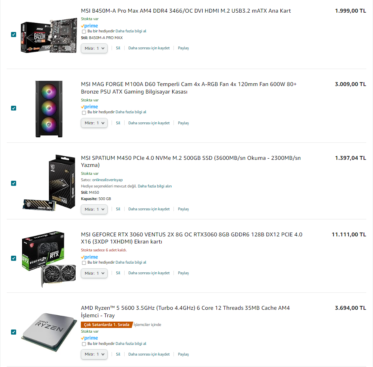This screenshot has height=367, width=373.
Task: Click the prime logo under the RTX 3060
Action: (x=90, y=257)
